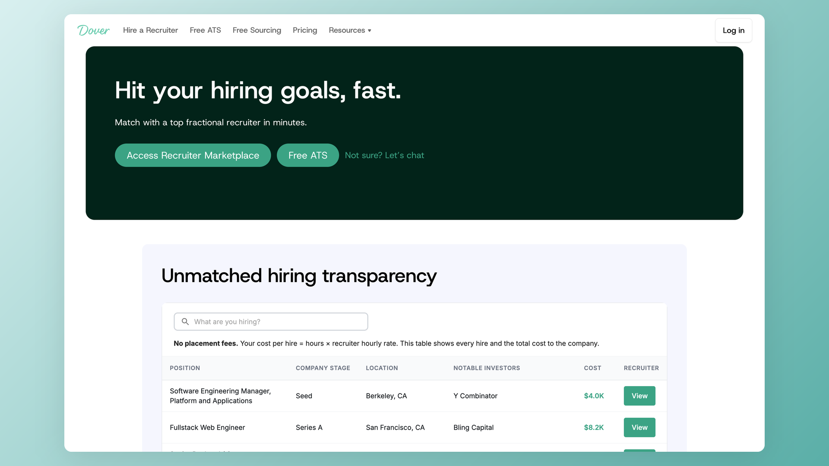Click the search magnifier icon
The image size is (829, 466).
click(185, 321)
